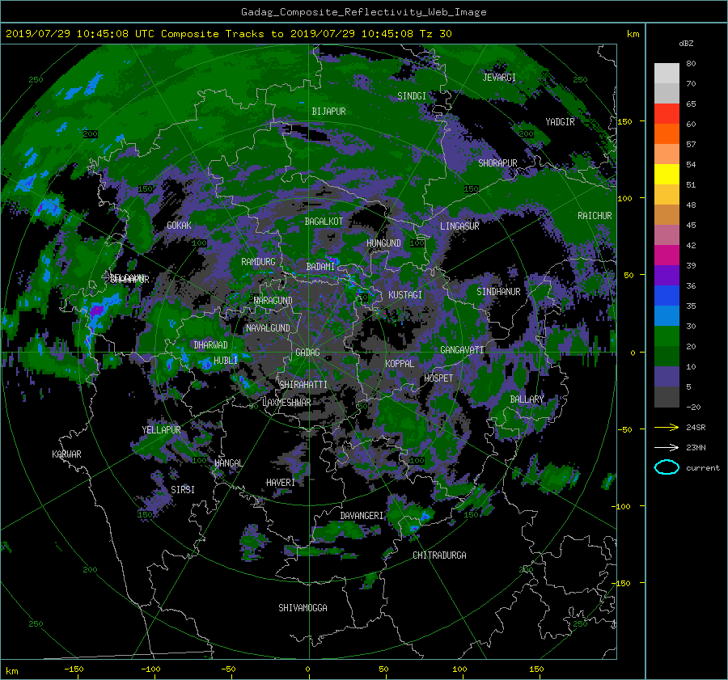This screenshot has height=680, width=728.
Task: Pick the dark gray -20 to 5 dBZ swatch
Action: tap(667, 396)
